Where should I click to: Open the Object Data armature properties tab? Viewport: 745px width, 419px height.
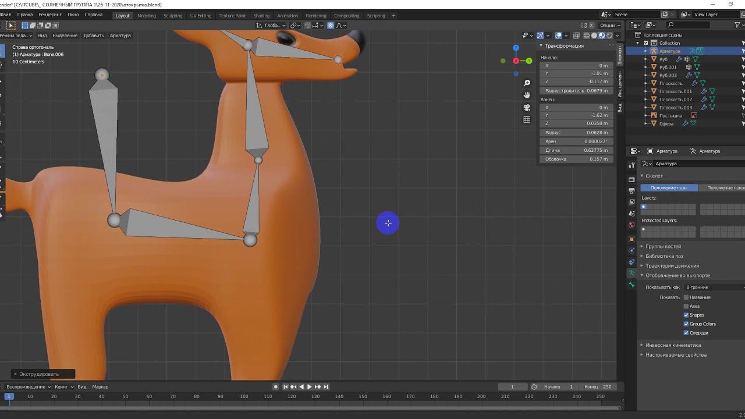coord(632,273)
